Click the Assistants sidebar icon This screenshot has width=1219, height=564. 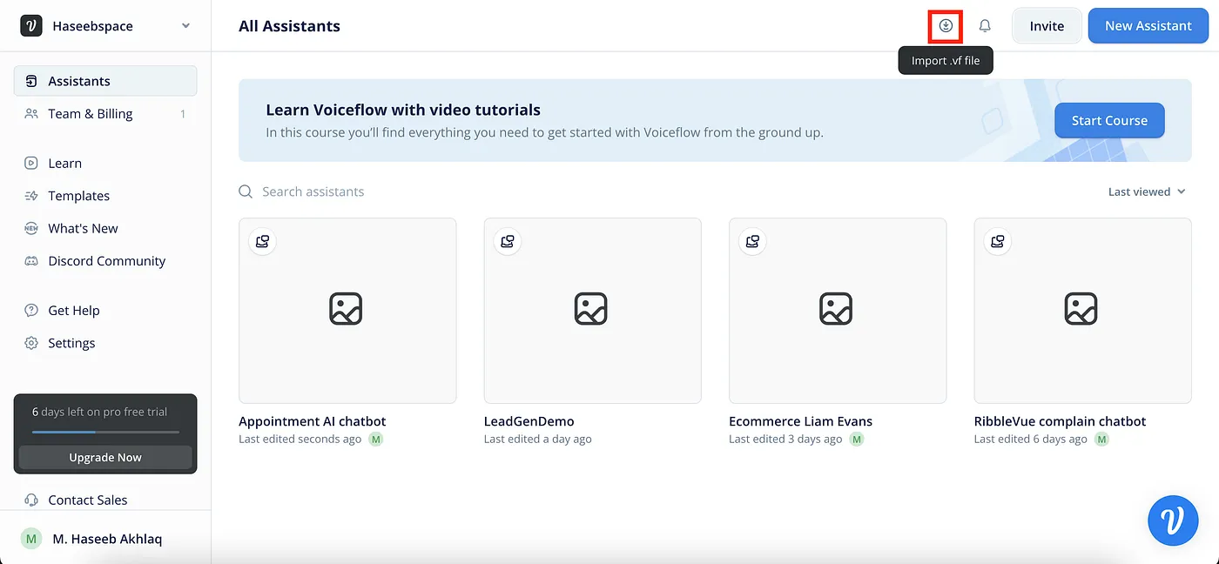click(x=31, y=81)
